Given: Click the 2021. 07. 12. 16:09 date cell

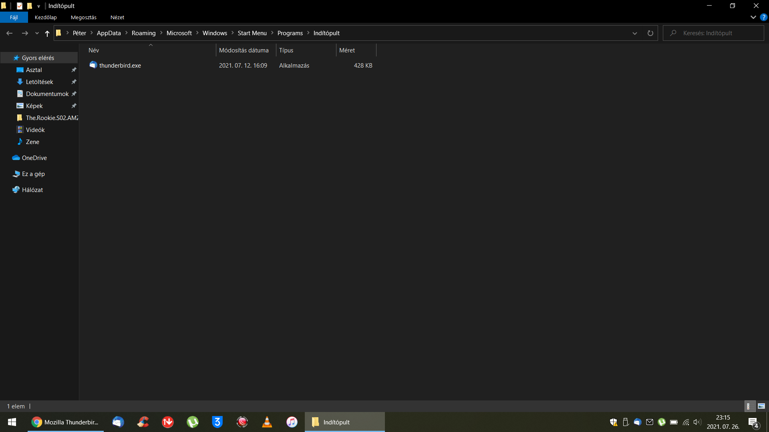Looking at the screenshot, I should [243, 66].
